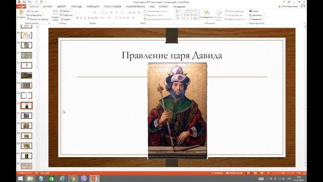The height and width of the screenshot is (182, 323).
Task: Toggle Italic formatting in font group
Action: pyautogui.click(x=81, y=18)
